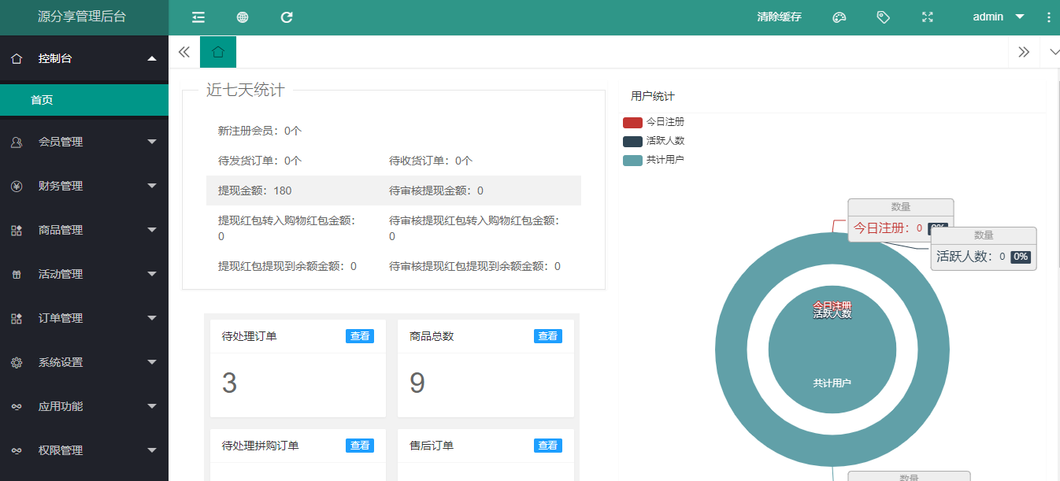This screenshot has height=481, width=1060.
Task: Click the grid icon beside 商品管理
Action: coord(17,230)
